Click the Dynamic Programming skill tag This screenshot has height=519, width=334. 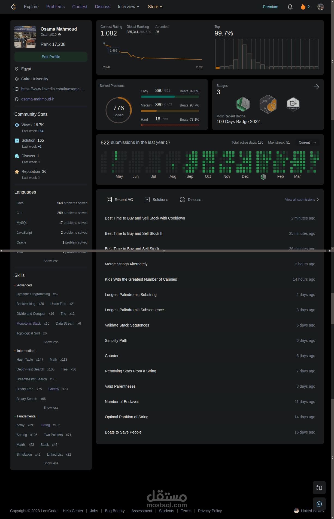pyautogui.click(x=33, y=294)
